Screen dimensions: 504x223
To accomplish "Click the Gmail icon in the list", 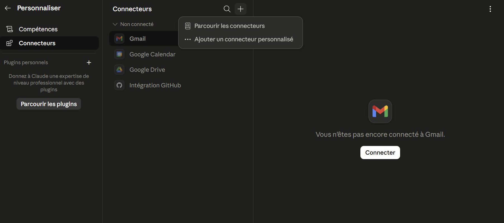I will (119, 39).
